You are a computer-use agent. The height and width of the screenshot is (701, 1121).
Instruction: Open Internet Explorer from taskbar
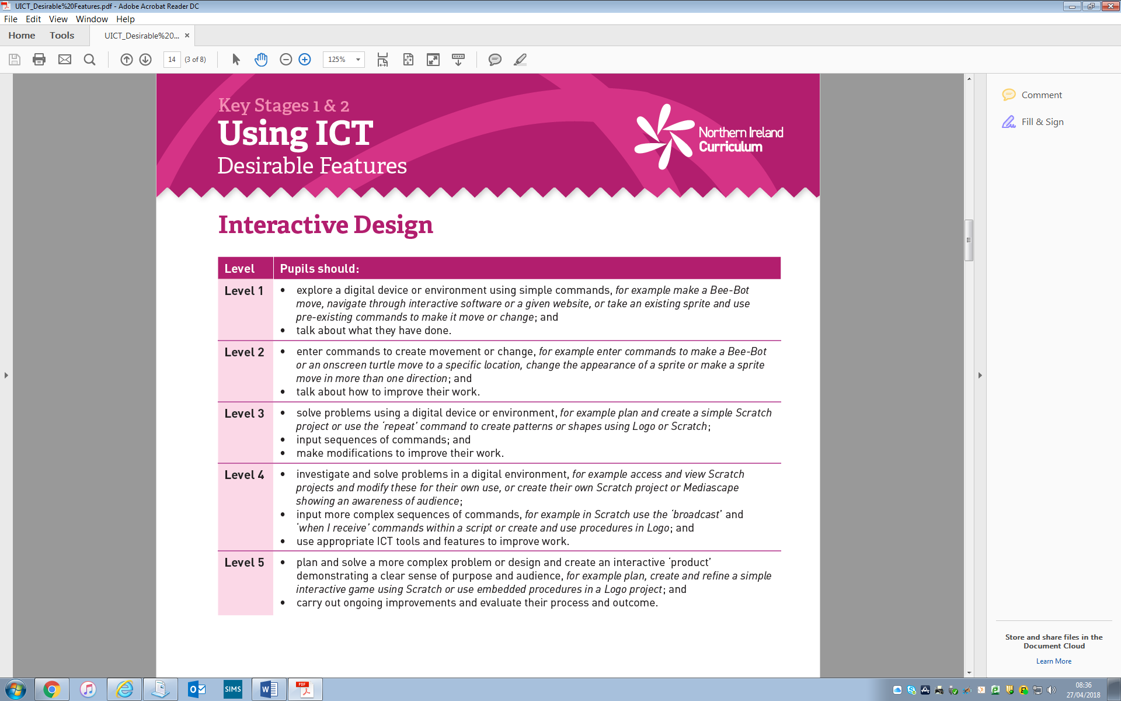click(x=124, y=690)
